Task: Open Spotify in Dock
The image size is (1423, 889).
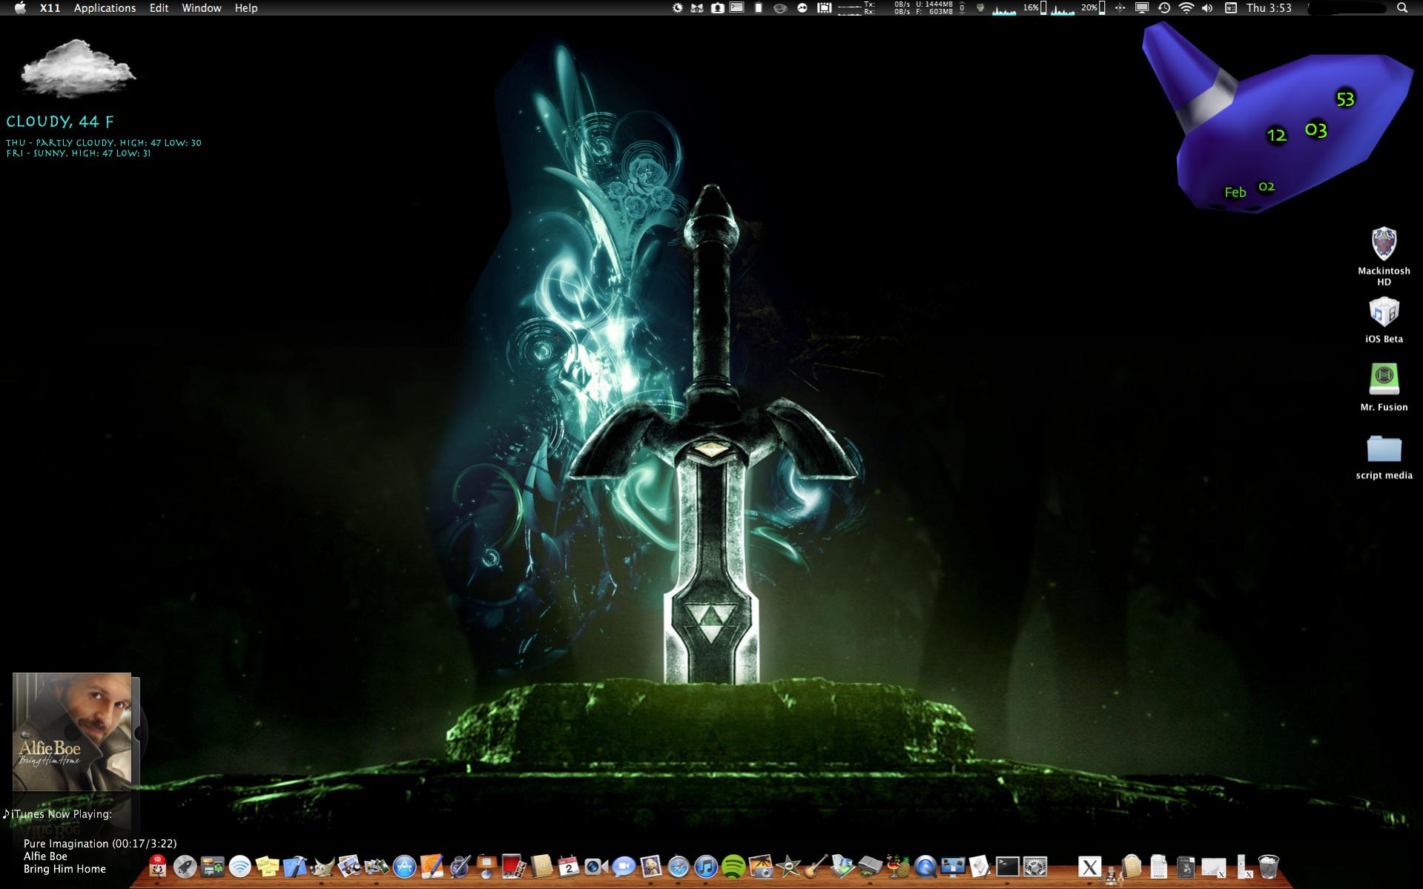Action: click(x=733, y=866)
